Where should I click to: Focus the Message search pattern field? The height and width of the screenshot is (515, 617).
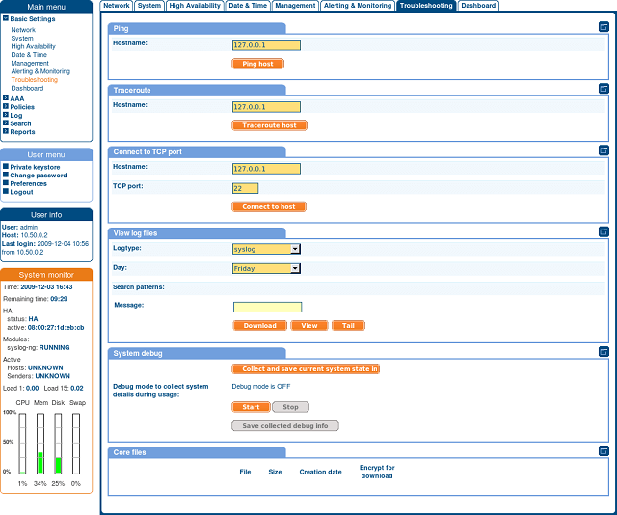coord(268,307)
